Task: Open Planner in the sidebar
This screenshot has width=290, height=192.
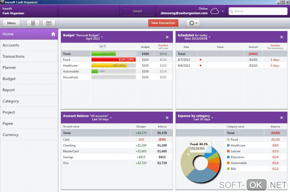Action: tap(29, 68)
